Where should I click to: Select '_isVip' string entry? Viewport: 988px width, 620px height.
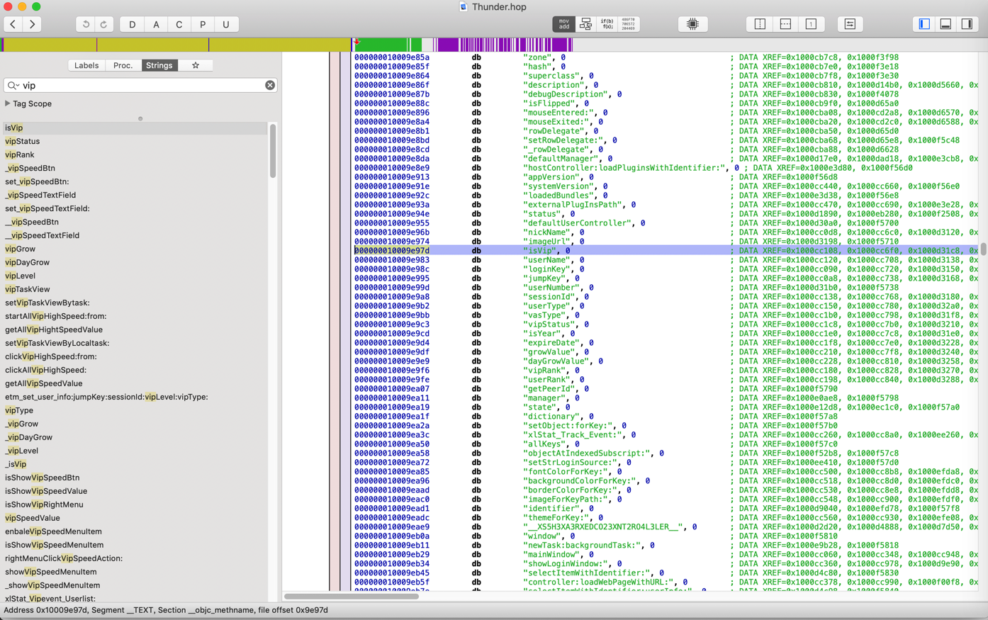pos(135,464)
